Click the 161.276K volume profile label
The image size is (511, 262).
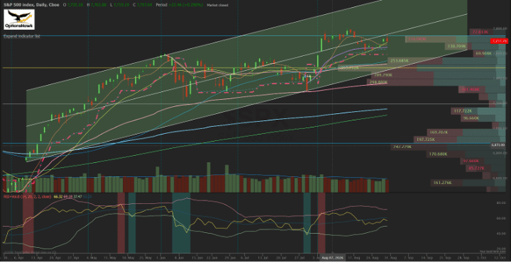coord(443,183)
